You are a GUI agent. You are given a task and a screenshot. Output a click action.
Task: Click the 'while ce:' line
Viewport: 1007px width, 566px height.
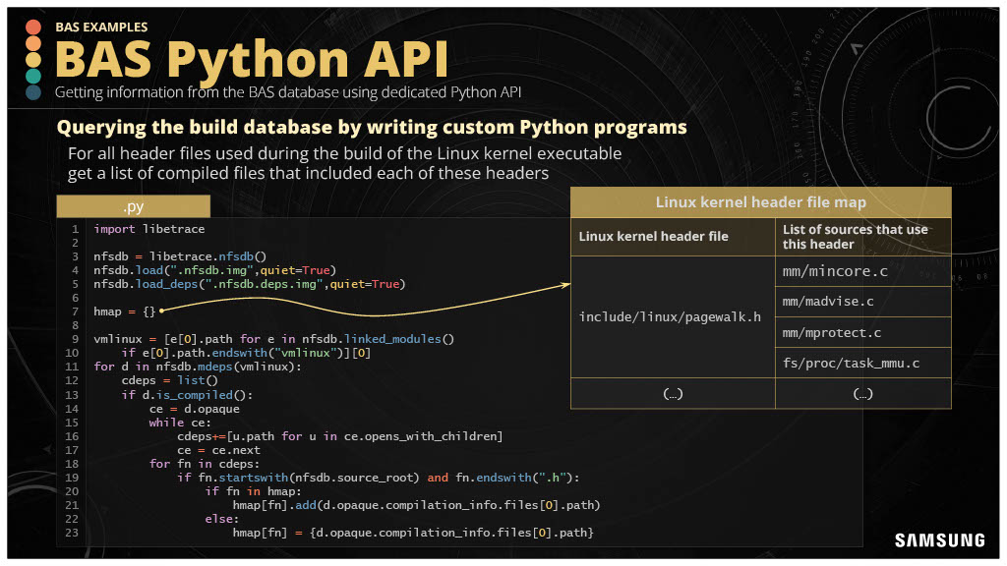click(180, 423)
